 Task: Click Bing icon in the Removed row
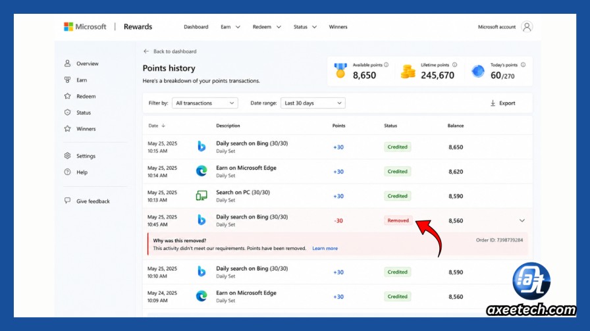pos(201,220)
